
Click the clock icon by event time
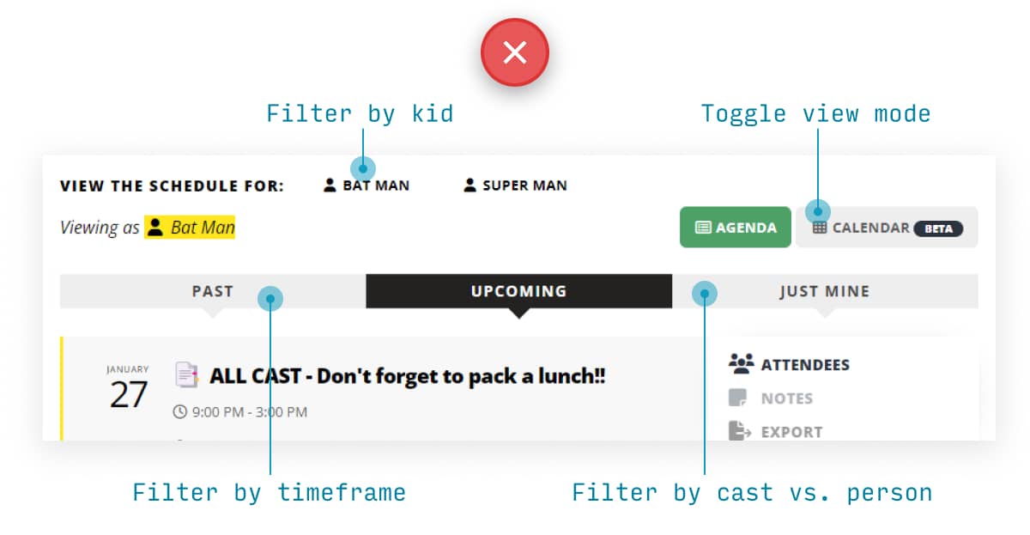tap(179, 412)
